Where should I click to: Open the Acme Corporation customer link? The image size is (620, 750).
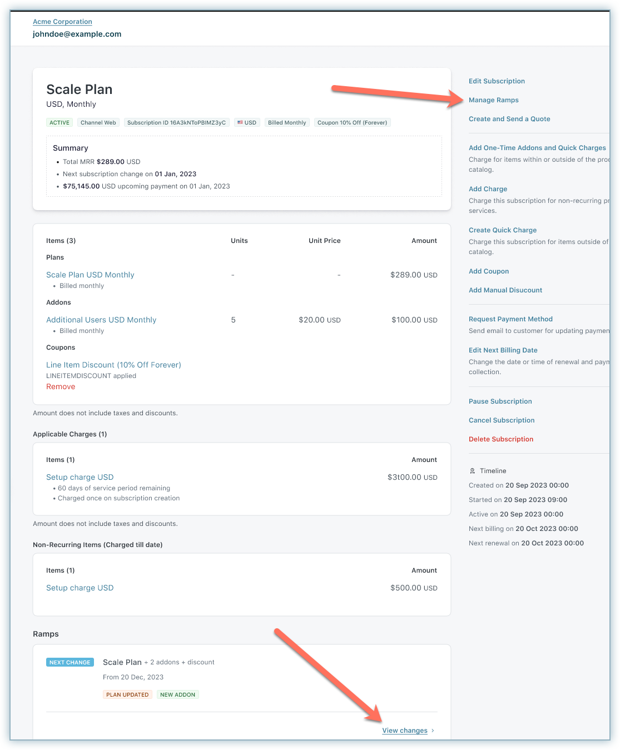(x=62, y=22)
